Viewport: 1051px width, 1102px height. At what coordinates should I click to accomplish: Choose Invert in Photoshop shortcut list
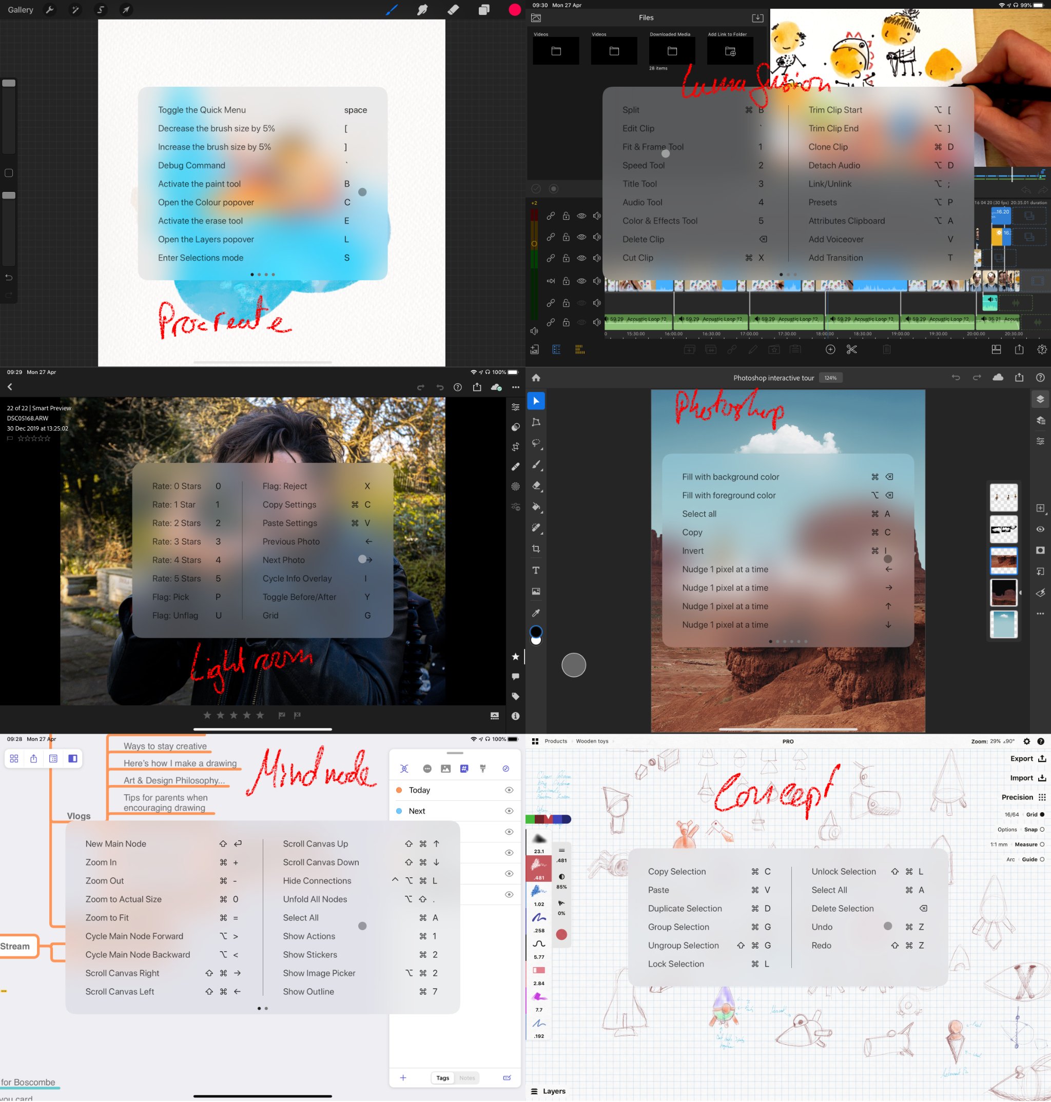click(788, 551)
